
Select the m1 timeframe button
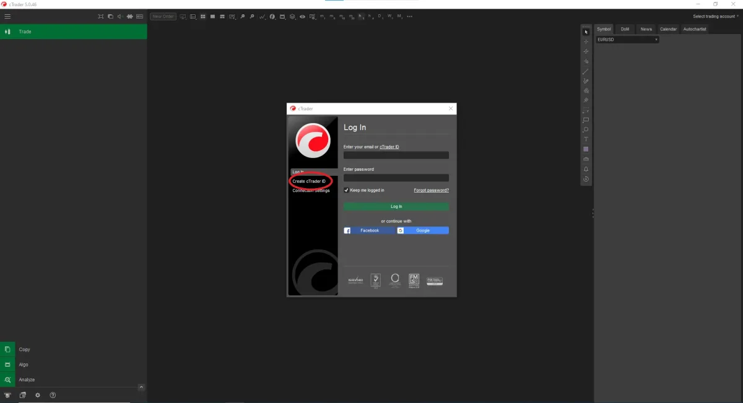[x=323, y=17]
